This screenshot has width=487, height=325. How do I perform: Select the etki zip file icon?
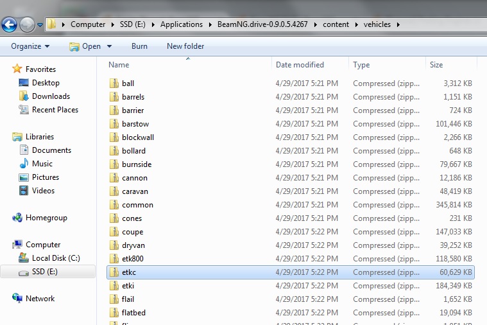click(114, 286)
